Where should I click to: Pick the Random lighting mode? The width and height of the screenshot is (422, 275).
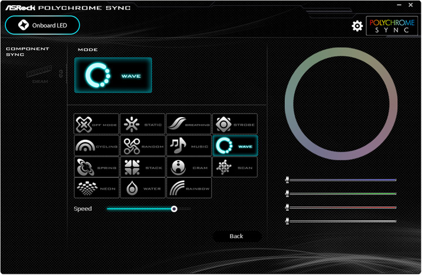(142, 146)
